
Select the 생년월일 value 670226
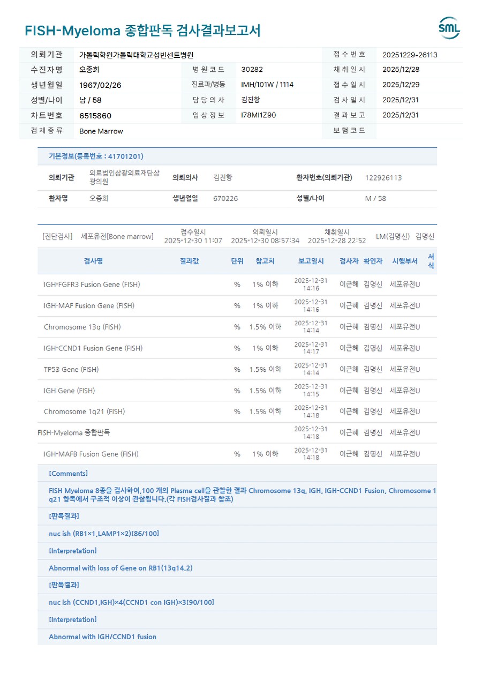[x=225, y=198]
